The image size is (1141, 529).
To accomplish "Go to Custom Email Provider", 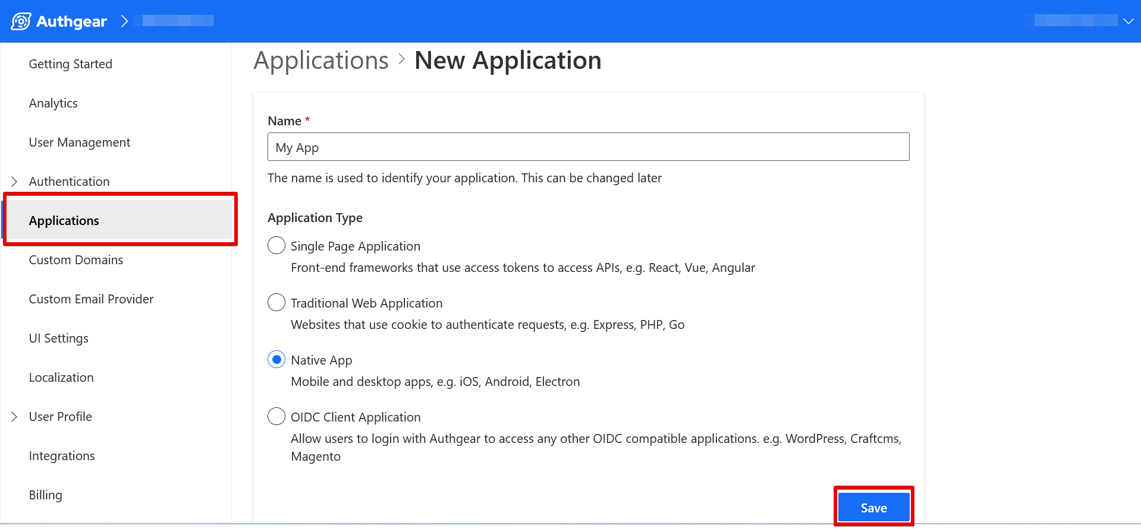I will tap(91, 299).
